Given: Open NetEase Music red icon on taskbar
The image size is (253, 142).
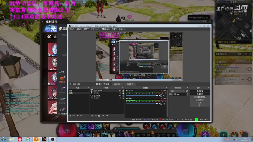Looking at the screenshot, I should [x=20, y=139].
